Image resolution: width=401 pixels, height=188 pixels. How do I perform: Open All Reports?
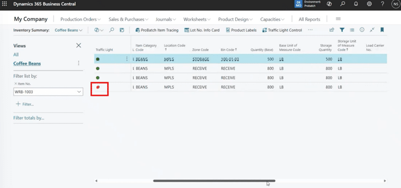pyautogui.click(x=309, y=19)
